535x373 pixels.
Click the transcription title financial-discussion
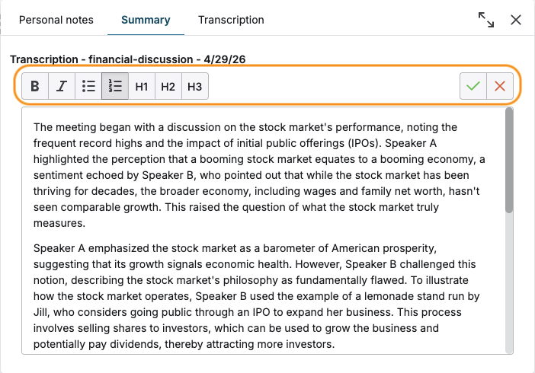point(140,59)
